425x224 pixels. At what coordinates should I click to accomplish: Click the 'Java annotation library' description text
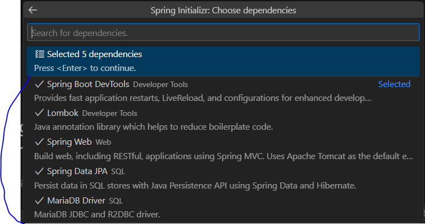pyautogui.click(x=153, y=127)
